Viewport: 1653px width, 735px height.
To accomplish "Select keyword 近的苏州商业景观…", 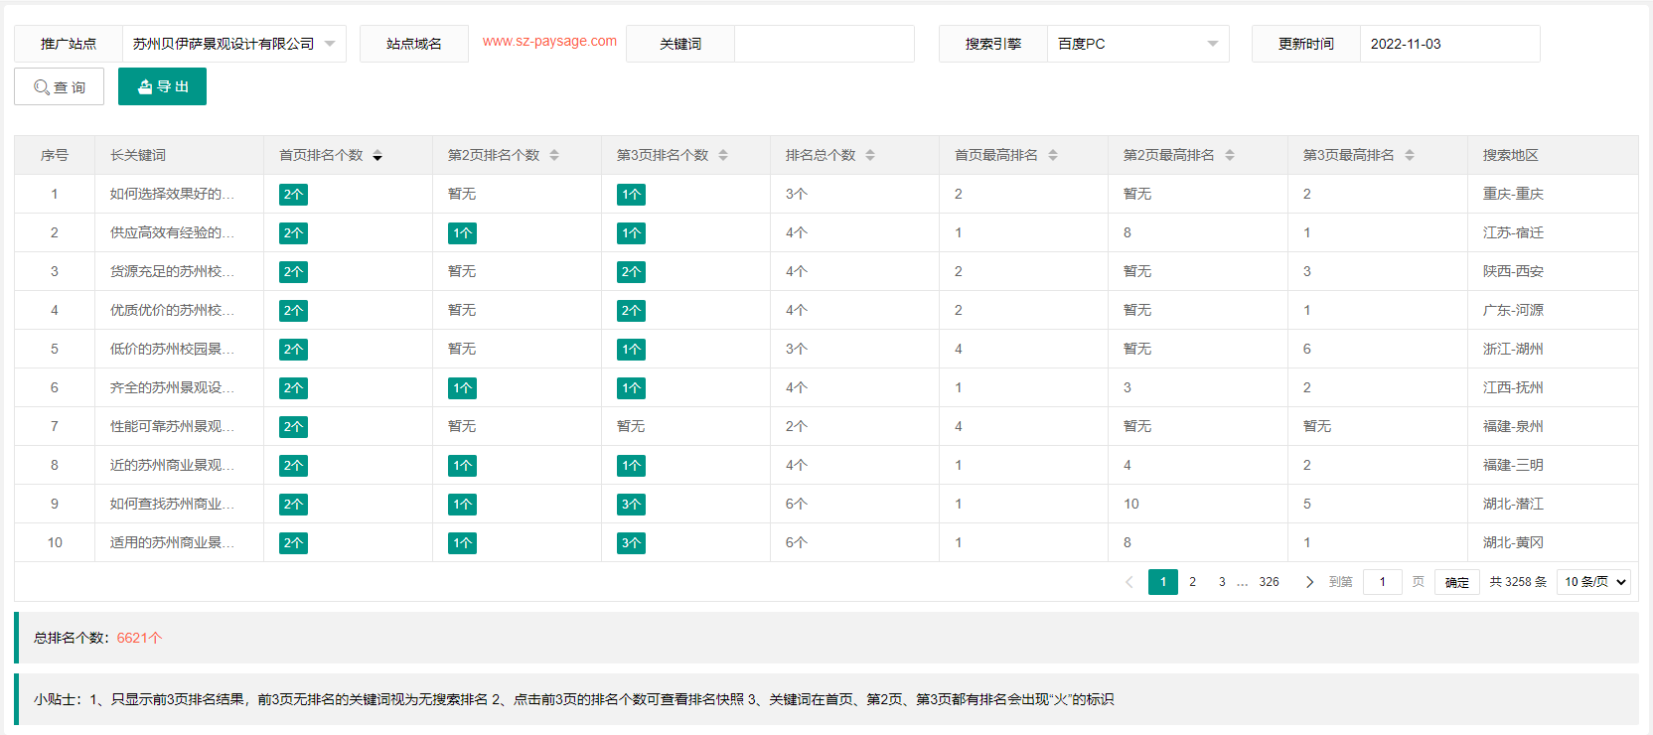I will [172, 465].
